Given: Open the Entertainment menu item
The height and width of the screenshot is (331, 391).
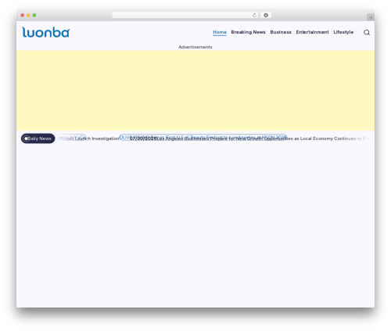Looking at the screenshot, I should point(312,32).
